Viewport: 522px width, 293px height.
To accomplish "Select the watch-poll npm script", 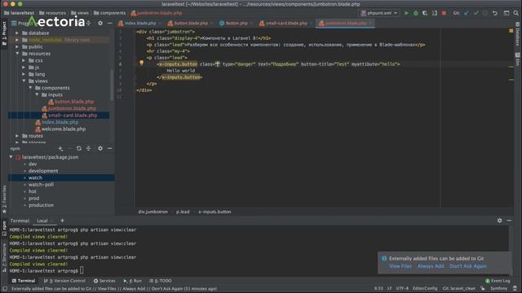I will 41,185.
